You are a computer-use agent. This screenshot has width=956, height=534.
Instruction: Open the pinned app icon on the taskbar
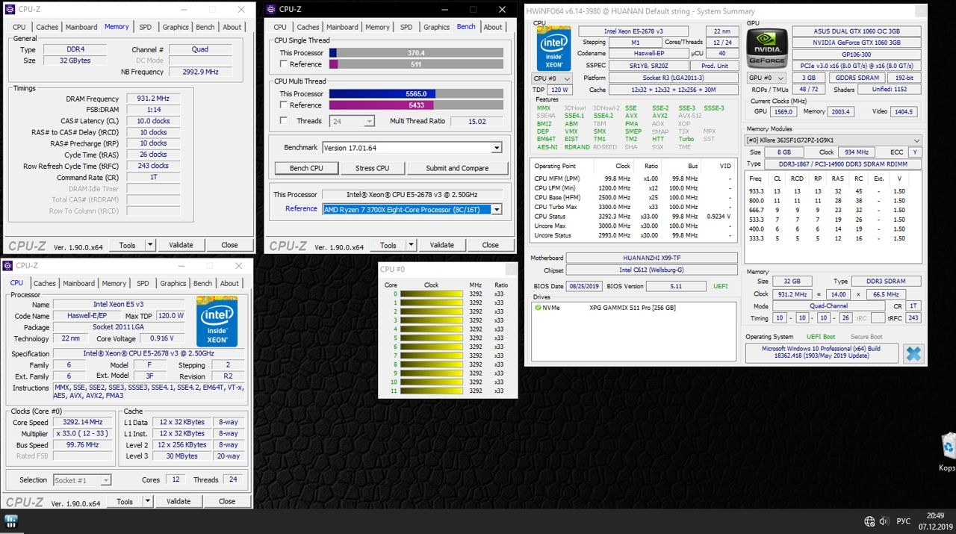[11, 521]
